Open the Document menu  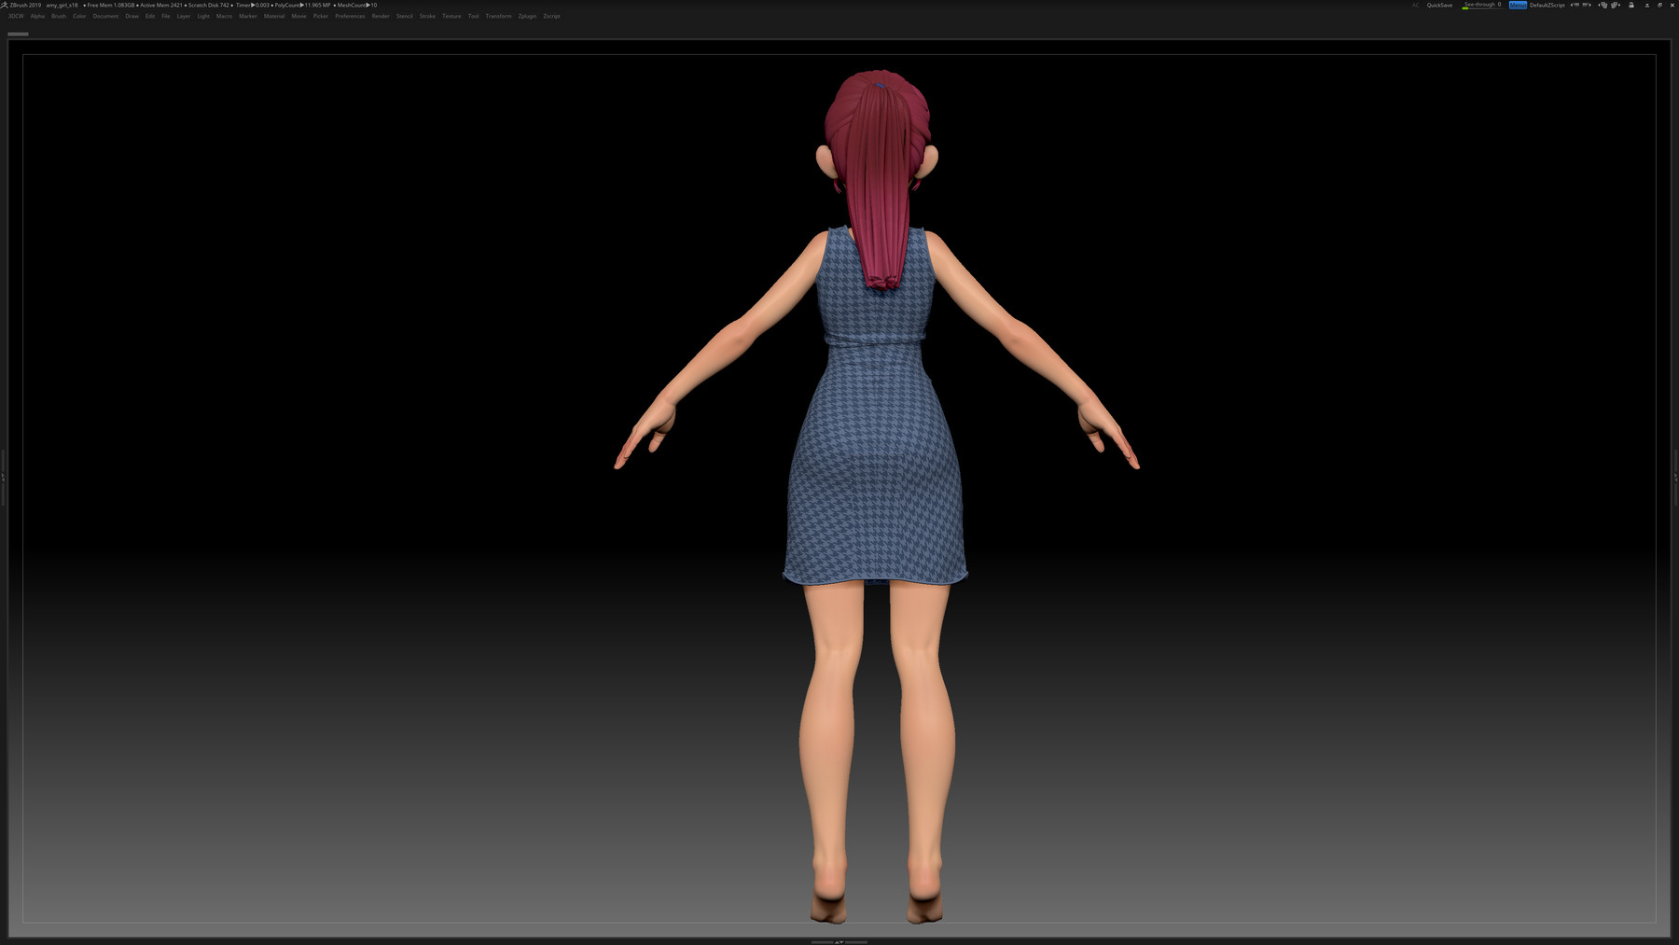[105, 16]
